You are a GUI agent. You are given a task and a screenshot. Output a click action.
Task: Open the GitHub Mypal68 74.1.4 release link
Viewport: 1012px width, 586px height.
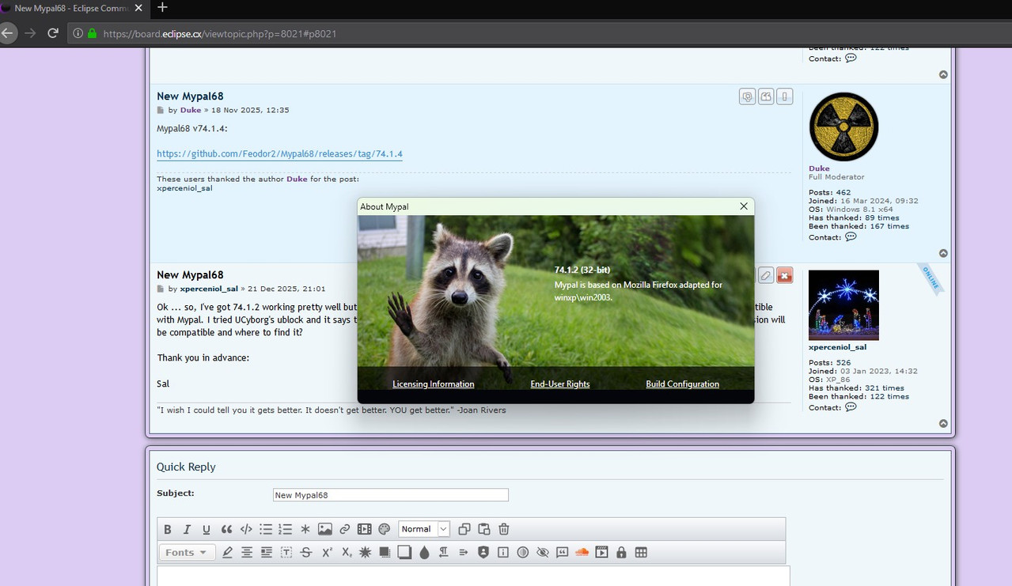pyautogui.click(x=279, y=153)
